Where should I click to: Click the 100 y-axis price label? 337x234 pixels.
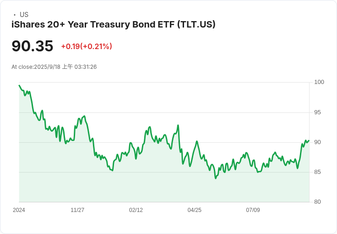(319, 82)
